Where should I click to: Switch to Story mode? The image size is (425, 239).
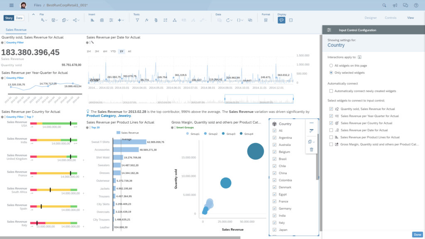[9, 18]
